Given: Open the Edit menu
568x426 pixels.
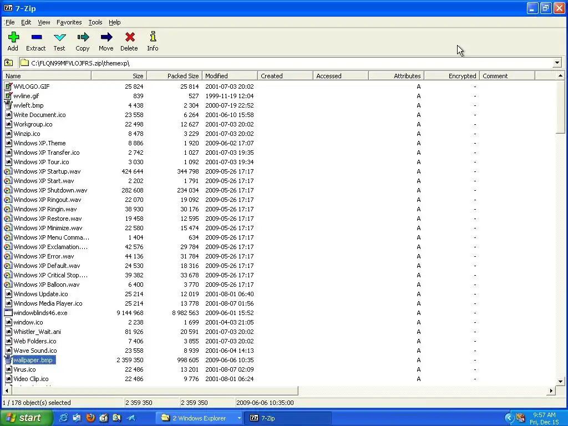Looking at the screenshot, I should pos(26,22).
